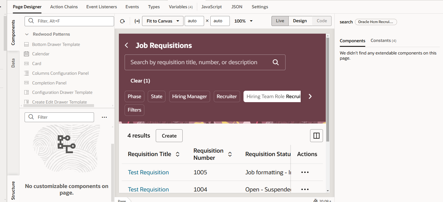The height and width of the screenshot is (202, 443).
Task: Switch to Code mode
Action: (x=321, y=21)
